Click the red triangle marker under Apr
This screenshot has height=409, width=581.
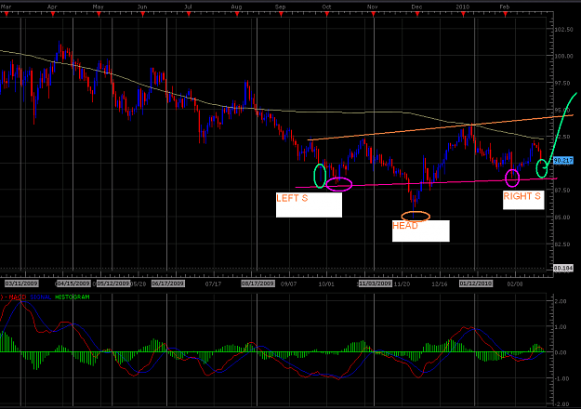[x=53, y=15]
